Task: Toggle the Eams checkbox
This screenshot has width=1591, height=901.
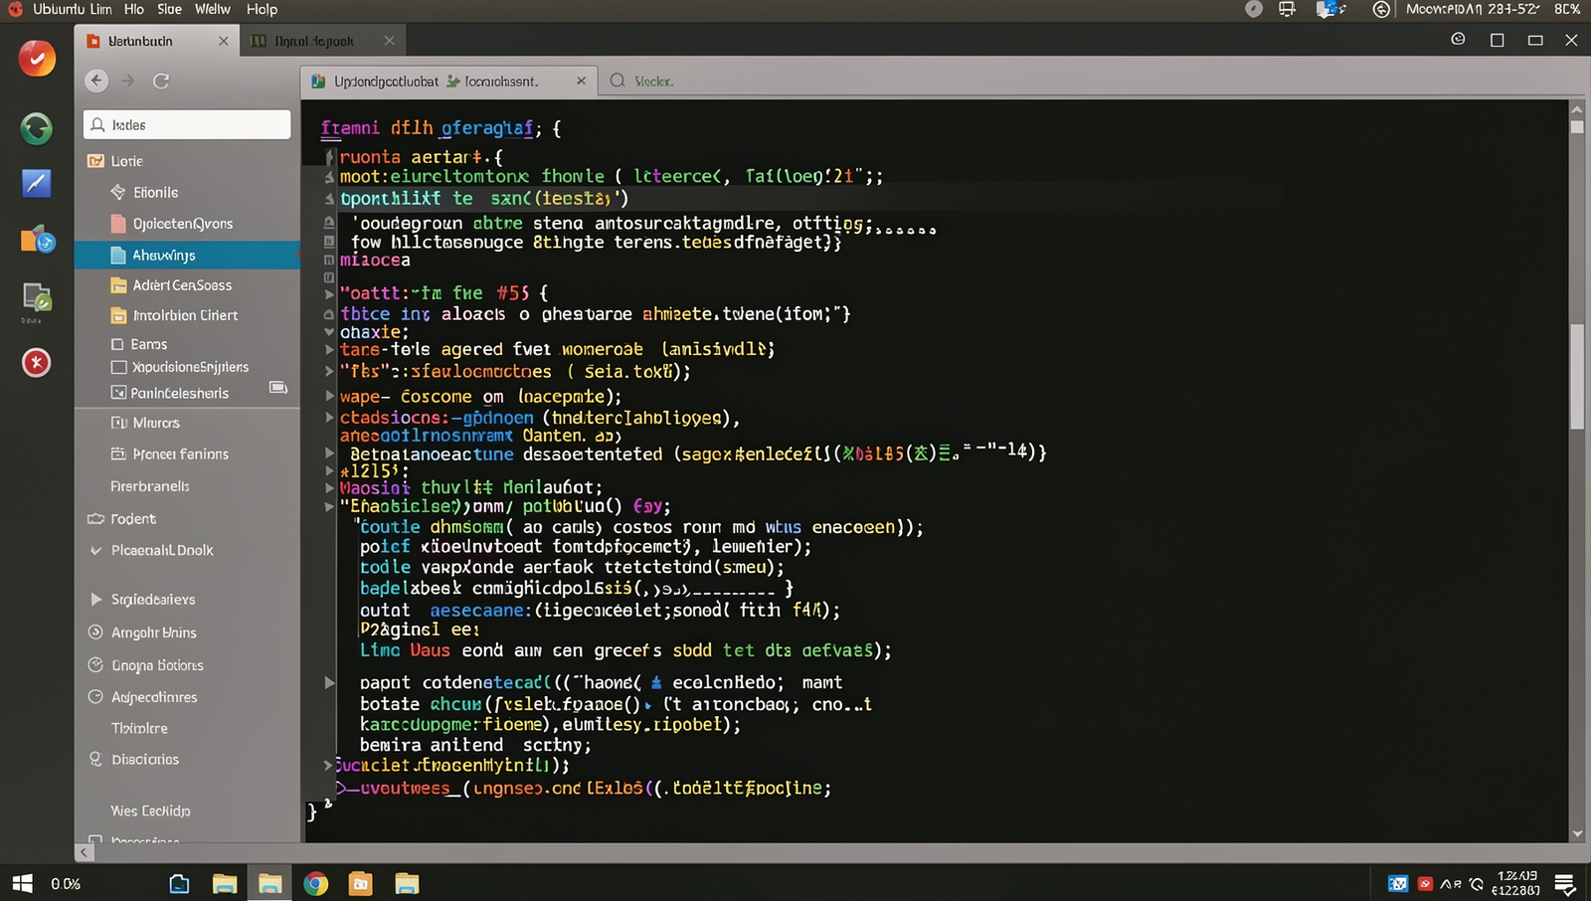Action: point(118,344)
